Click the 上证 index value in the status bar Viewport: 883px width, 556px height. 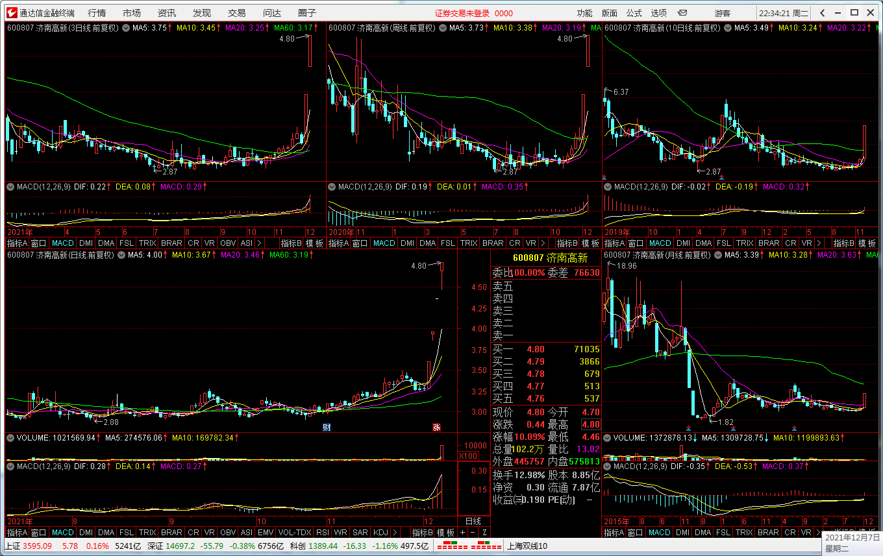(x=36, y=546)
